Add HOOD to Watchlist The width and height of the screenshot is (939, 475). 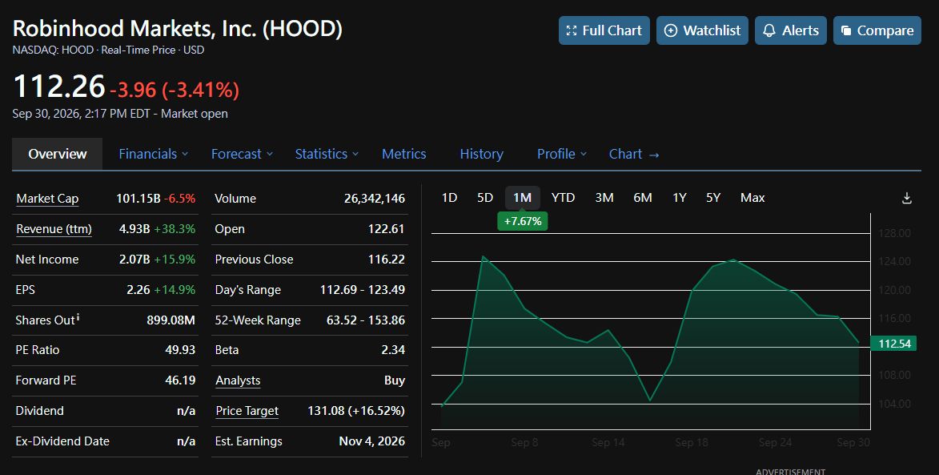(702, 30)
